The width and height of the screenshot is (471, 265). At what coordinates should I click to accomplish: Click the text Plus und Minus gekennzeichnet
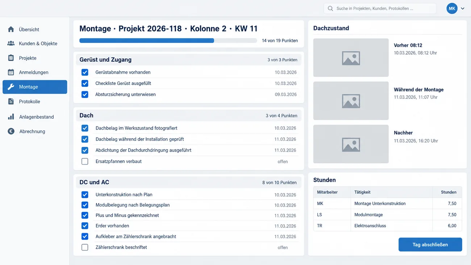(x=127, y=215)
